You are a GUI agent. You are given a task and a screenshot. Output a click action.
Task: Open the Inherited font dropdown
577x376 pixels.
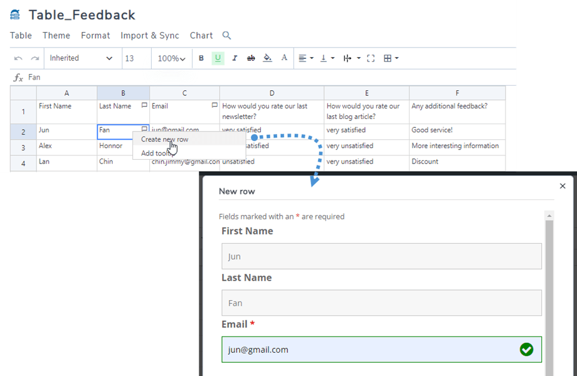tap(81, 58)
